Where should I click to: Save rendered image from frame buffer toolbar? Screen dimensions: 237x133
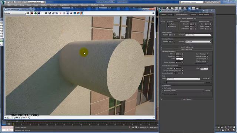click(50, 13)
